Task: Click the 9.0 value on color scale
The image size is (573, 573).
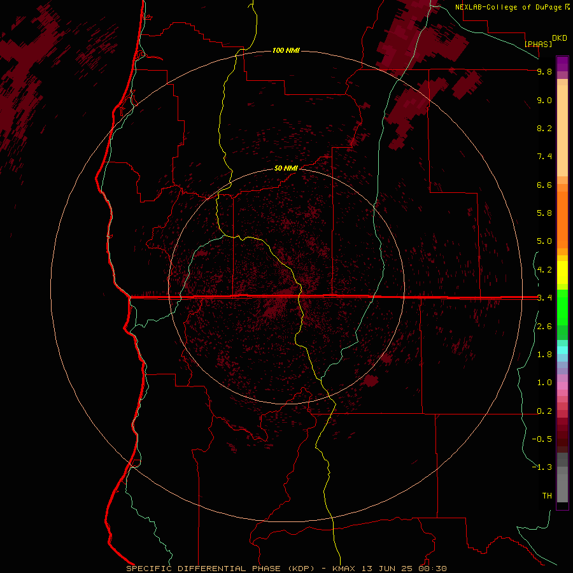Action: tap(544, 100)
